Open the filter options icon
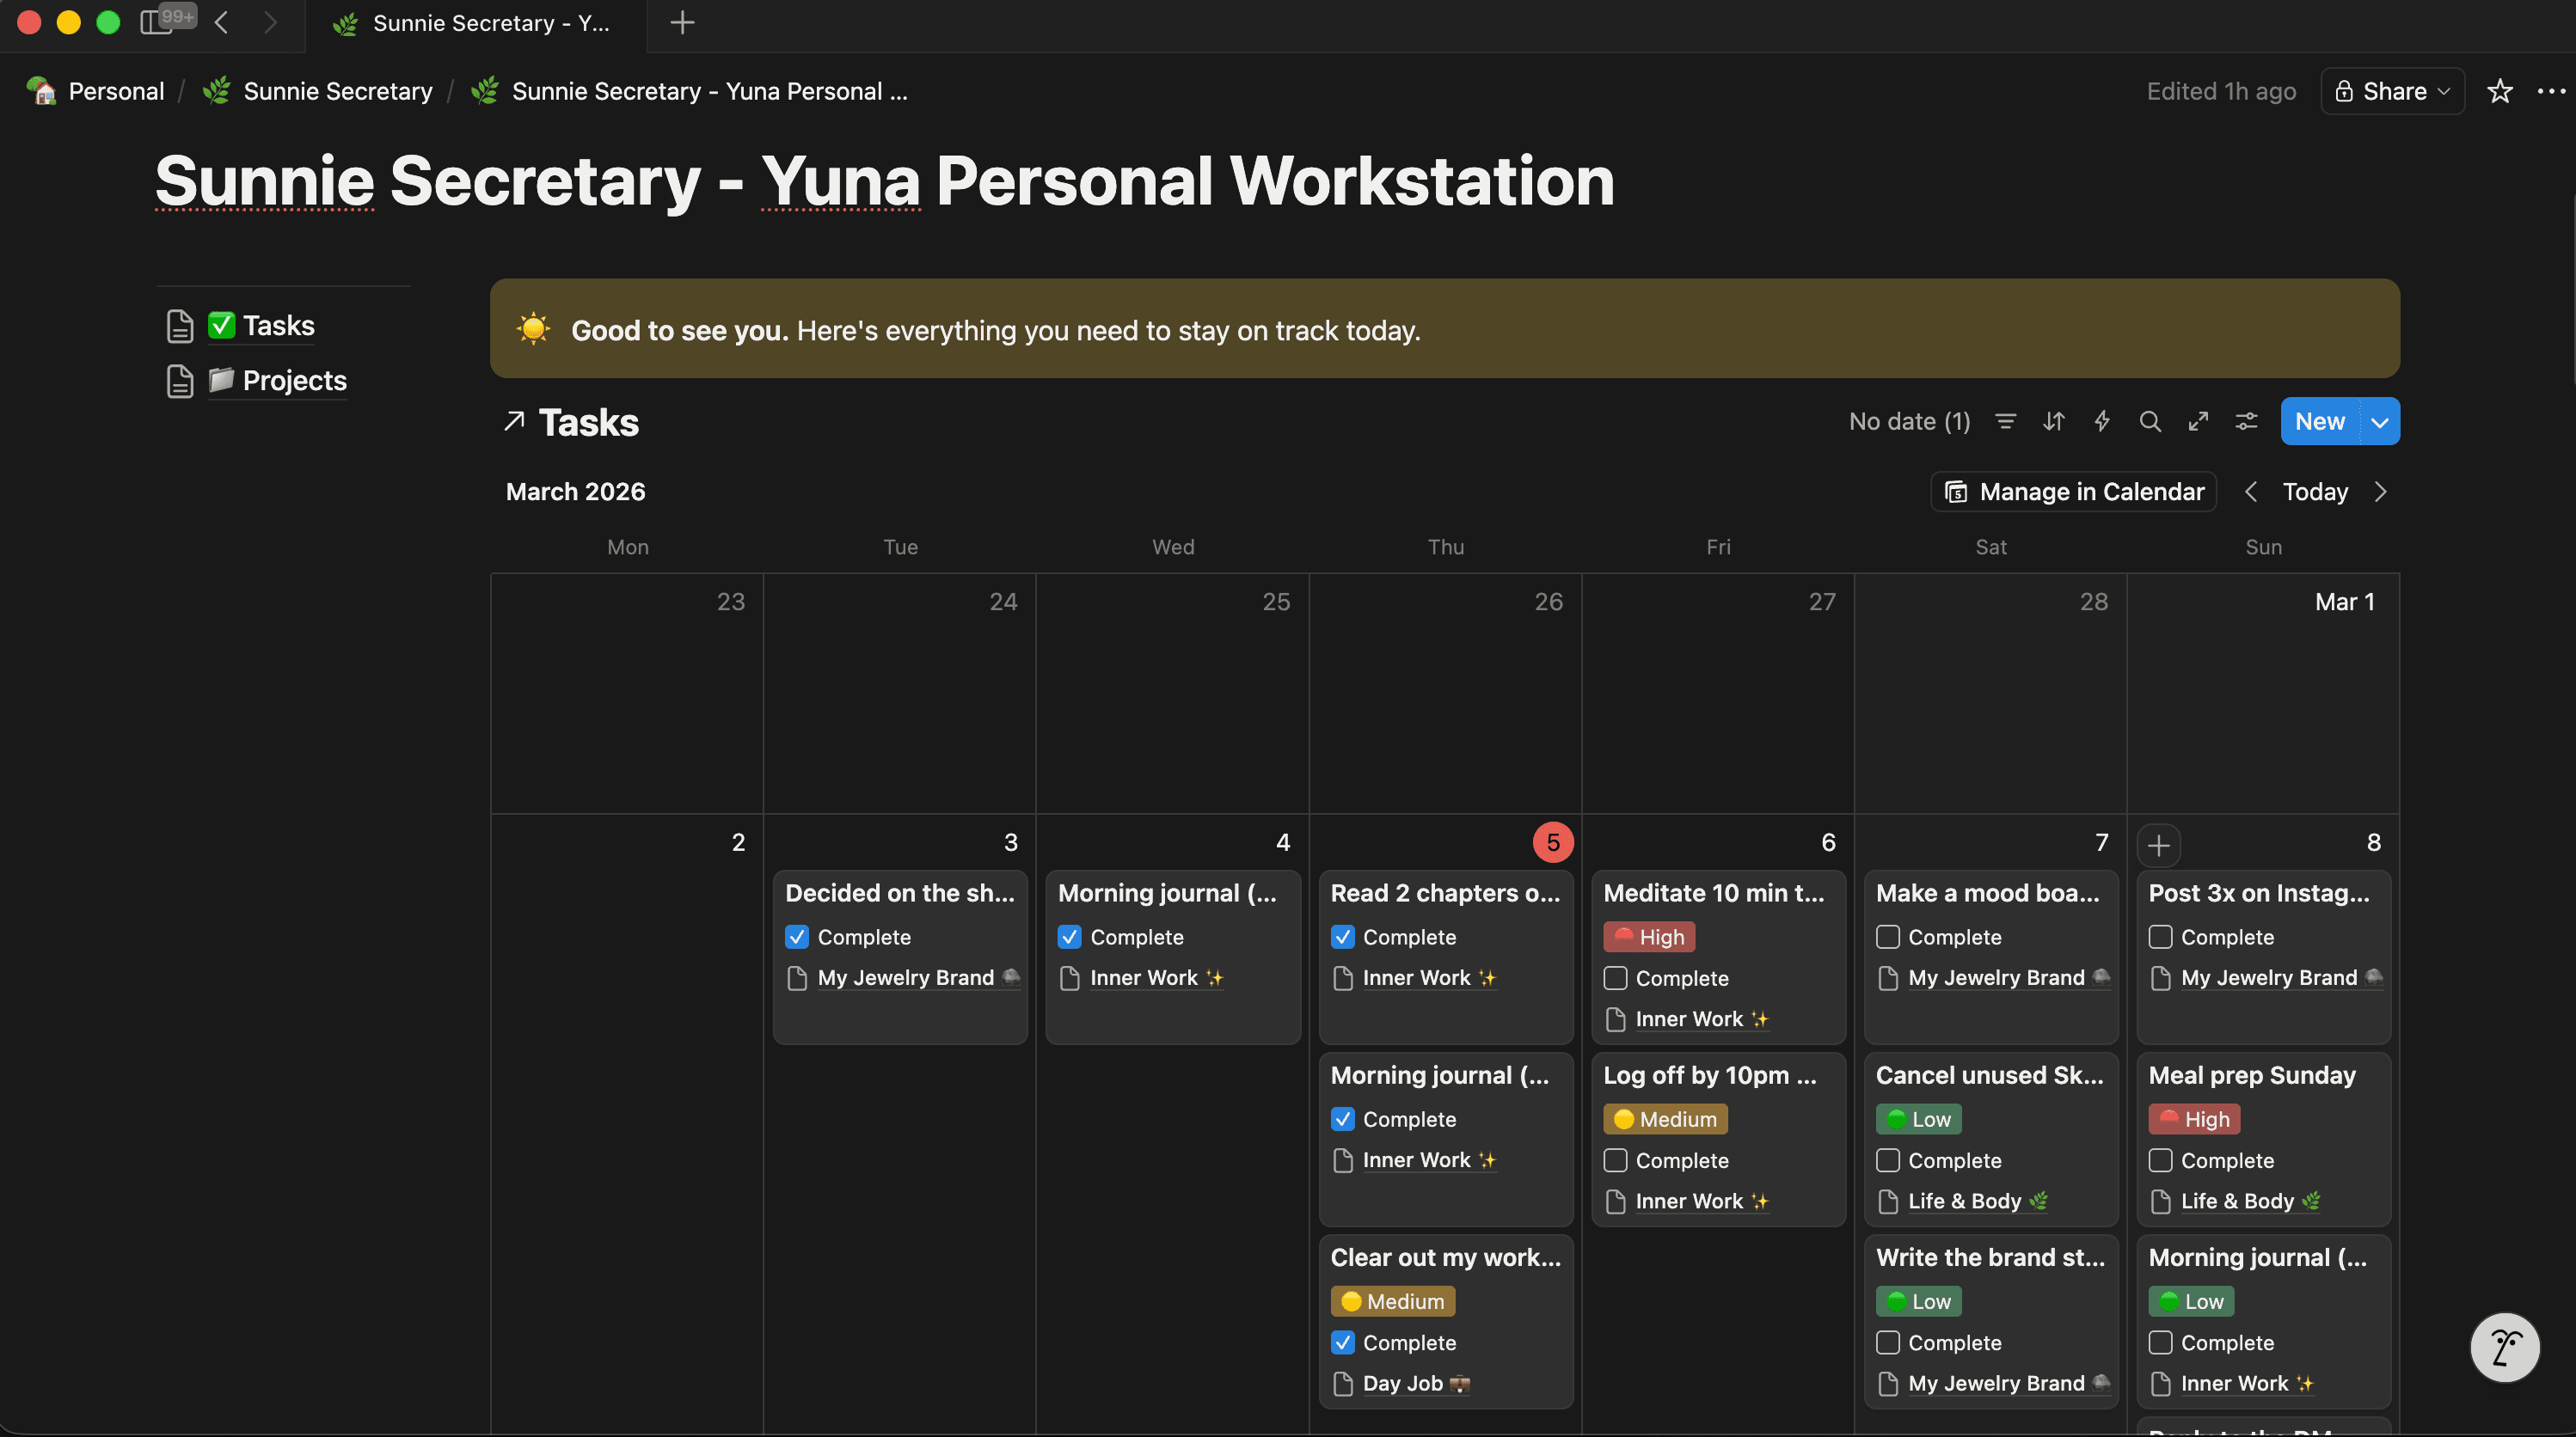The width and height of the screenshot is (2576, 1437). (2006, 421)
